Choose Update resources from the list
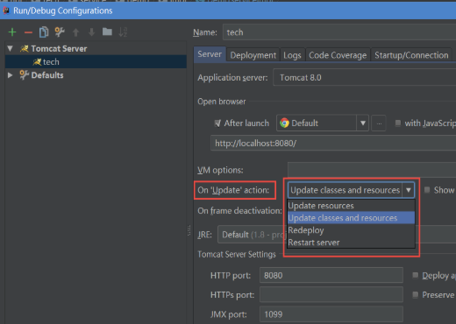This screenshot has height=324, width=456. click(x=351, y=206)
